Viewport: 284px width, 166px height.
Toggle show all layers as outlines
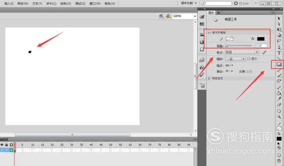click(x=11, y=145)
